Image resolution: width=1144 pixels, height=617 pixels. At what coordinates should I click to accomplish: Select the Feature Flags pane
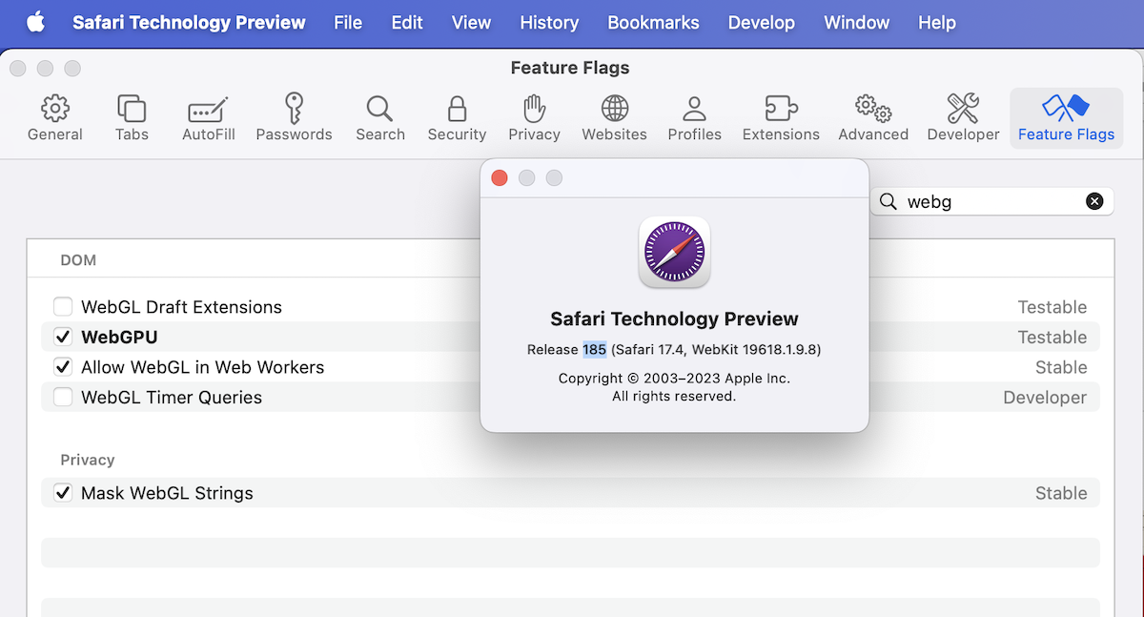(1066, 118)
